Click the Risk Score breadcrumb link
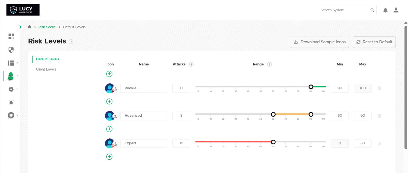 pyautogui.click(x=47, y=27)
